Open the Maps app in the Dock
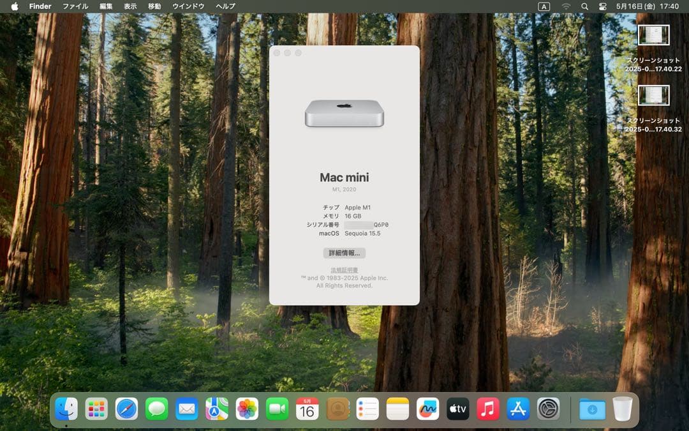 (x=217, y=409)
